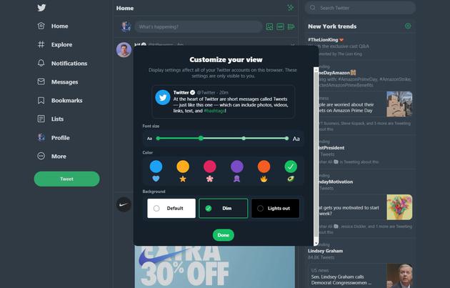This screenshot has height=288, width=450.
Task: Click the Twitter bird logo in sidebar
Action: tap(41, 7)
